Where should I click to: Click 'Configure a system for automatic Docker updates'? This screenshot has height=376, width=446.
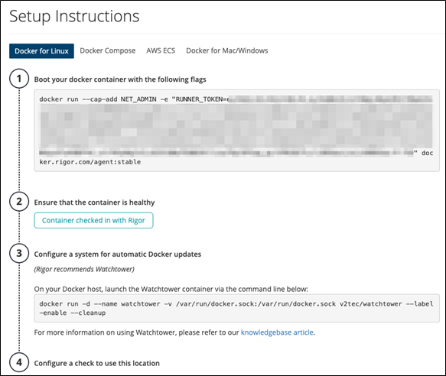click(x=118, y=254)
